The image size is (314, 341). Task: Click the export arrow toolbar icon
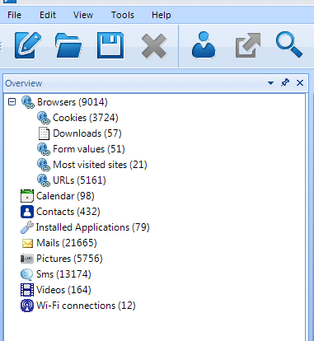click(248, 45)
